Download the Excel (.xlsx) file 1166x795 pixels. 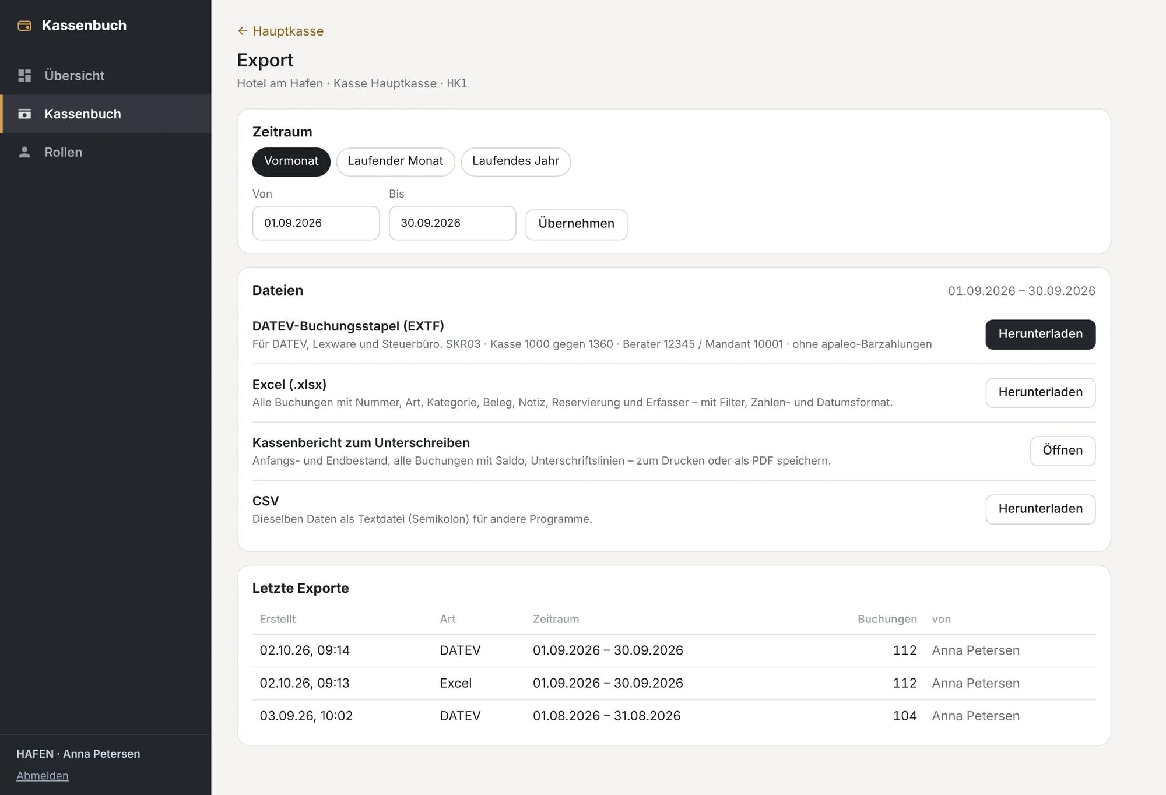tap(1040, 393)
